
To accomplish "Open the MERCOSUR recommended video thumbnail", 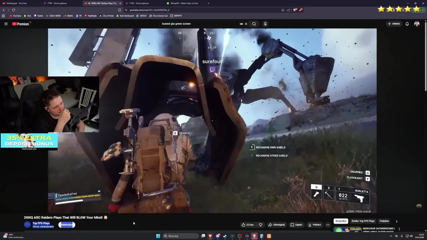I will click(x=347, y=229).
